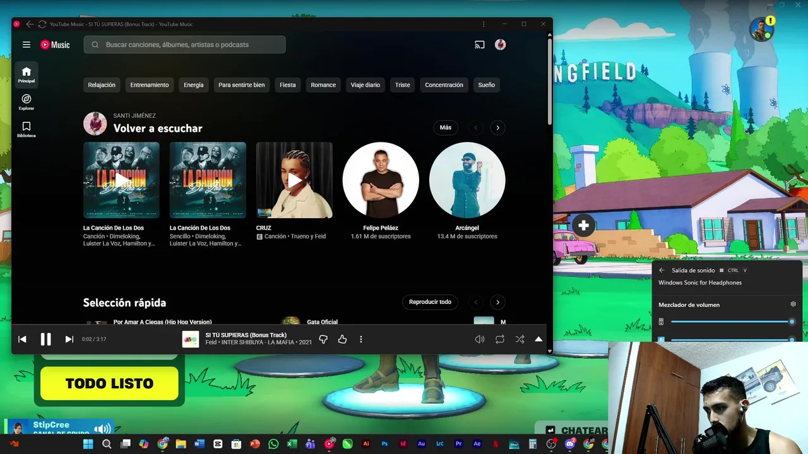Open Explorar in the sidebar
Image resolution: width=808 pixels, height=454 pixels.
(x=27, y=102)
